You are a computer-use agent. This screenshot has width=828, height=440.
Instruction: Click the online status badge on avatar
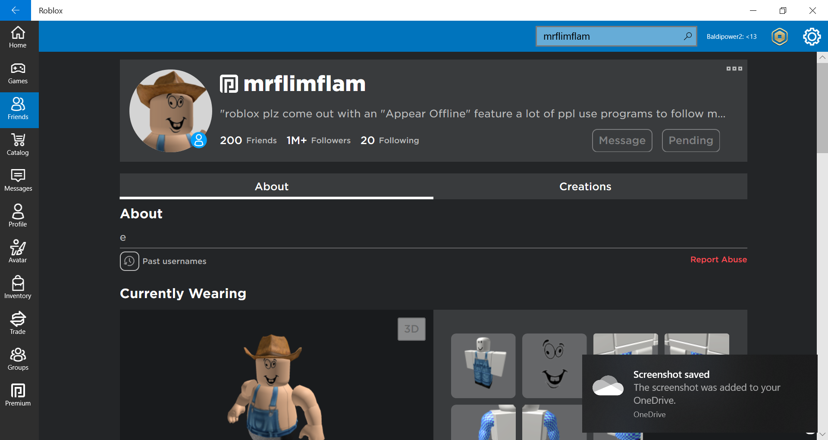[199, 140]
